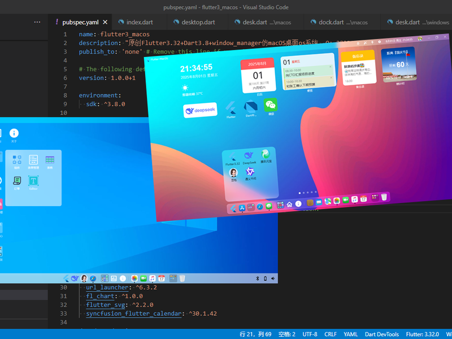Open the 备忘录 memo widget
The image size is (452, 339).
359,68
